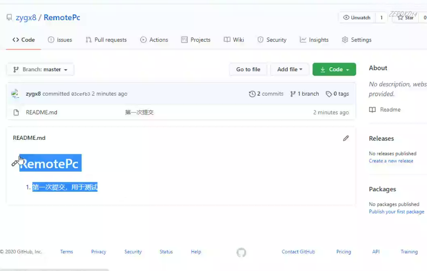Click the horizontal scrollbar at page bottom
This screenshot has width=427, height=271.
(54, 270)
